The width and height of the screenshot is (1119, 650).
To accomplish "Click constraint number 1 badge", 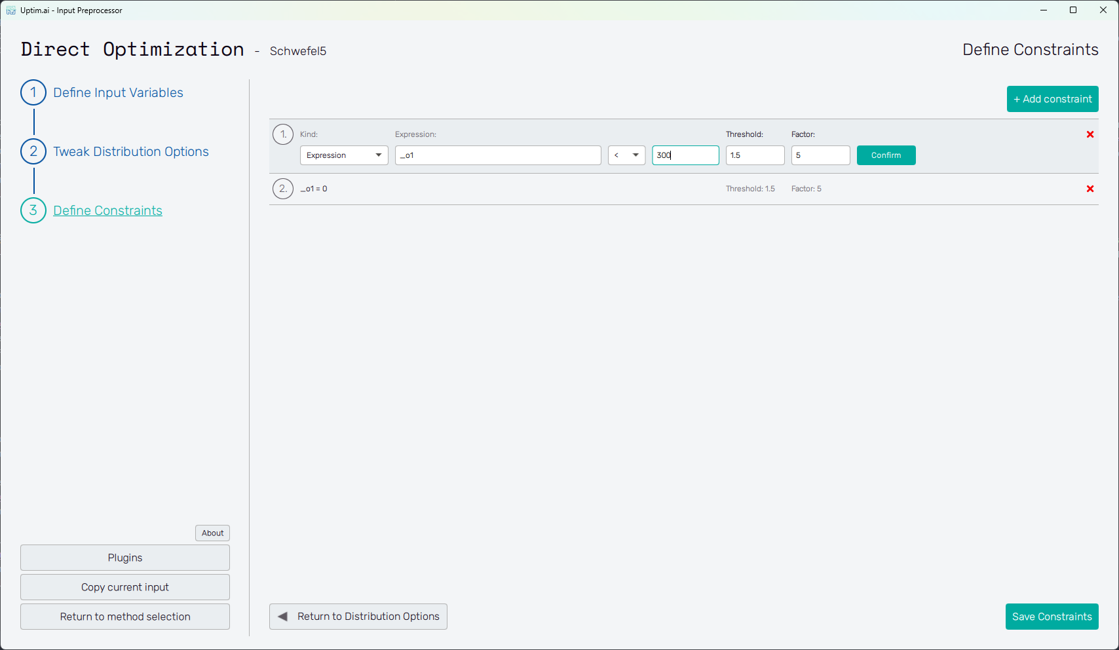I will pyautogui.click(x=283, y=134).
